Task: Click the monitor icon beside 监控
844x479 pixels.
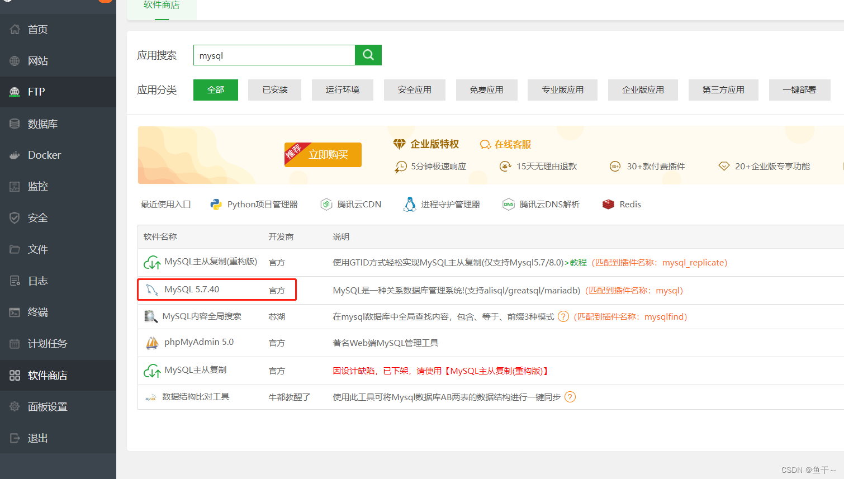Action: 15,186
